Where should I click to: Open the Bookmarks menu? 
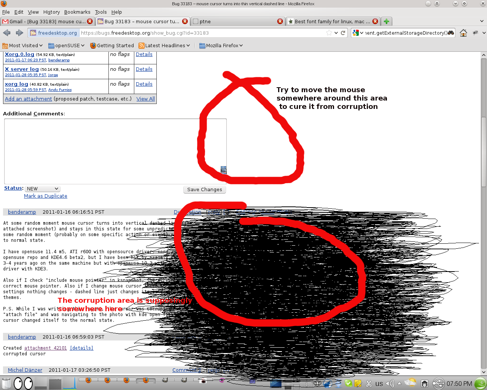click(x=77, y=12)
